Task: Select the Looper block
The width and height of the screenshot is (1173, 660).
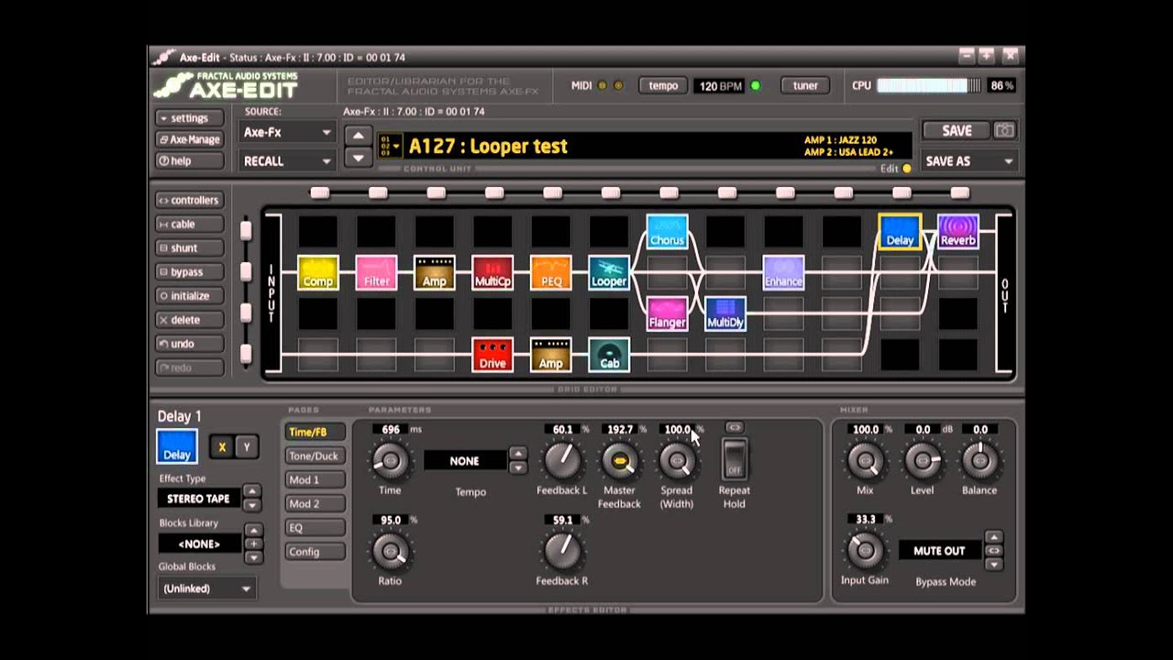Action: point(609,272)
